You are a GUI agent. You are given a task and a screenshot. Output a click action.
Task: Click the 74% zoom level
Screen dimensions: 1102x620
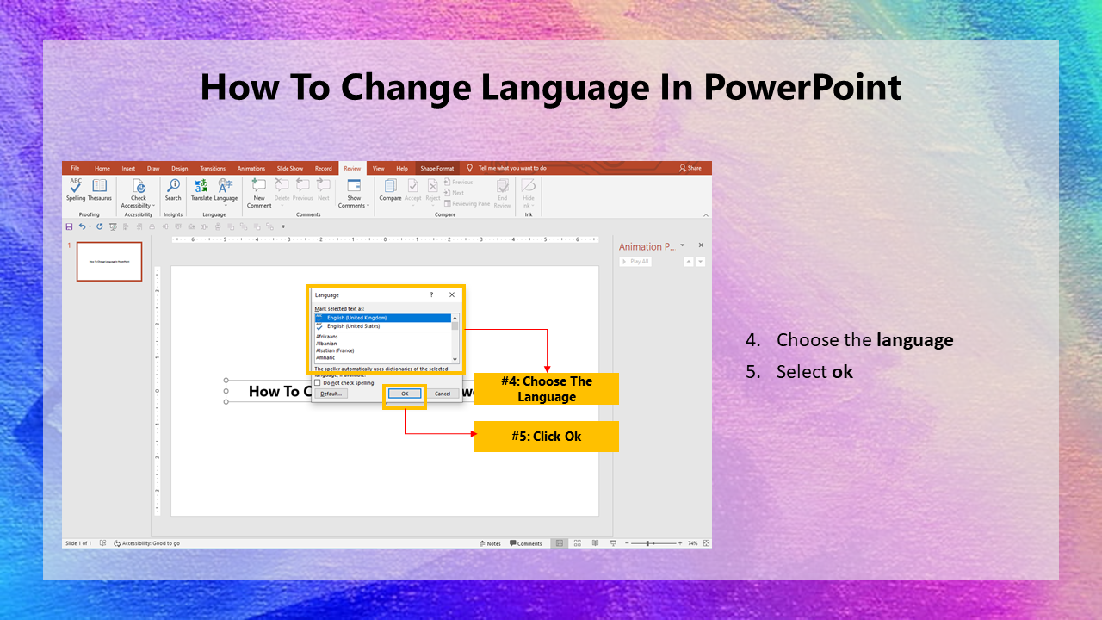[x=692, y=543]
